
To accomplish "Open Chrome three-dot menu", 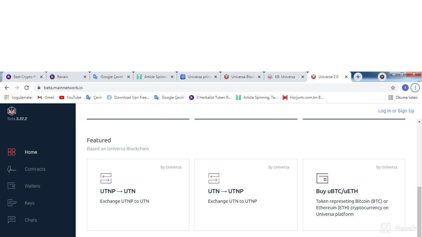I will [415, 88].
